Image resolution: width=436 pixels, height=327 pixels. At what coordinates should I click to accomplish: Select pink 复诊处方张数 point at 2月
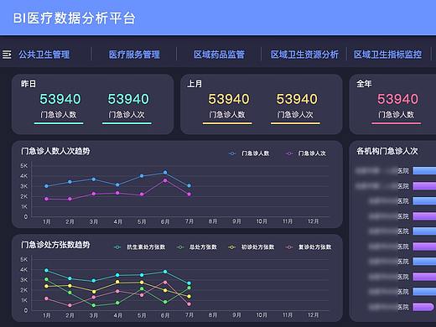click(70, 305)
